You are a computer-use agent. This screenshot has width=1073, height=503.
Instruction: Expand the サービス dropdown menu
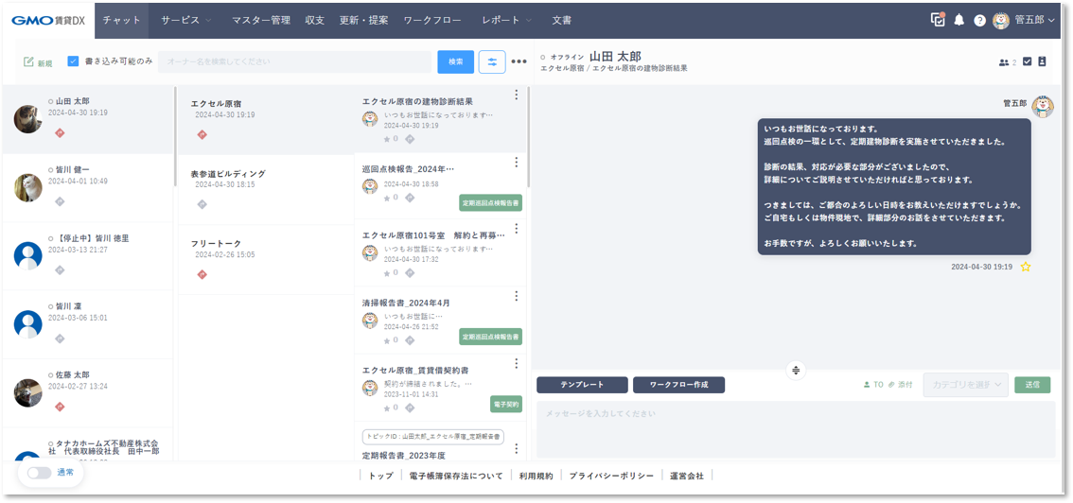pos(186,21)
